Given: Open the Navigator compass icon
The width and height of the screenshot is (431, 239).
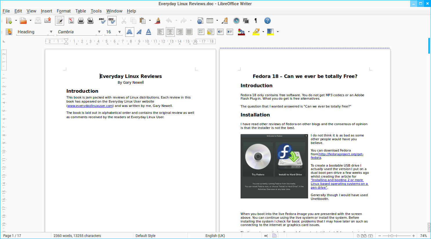Looking at the screenshot, I should coord(237,21).
